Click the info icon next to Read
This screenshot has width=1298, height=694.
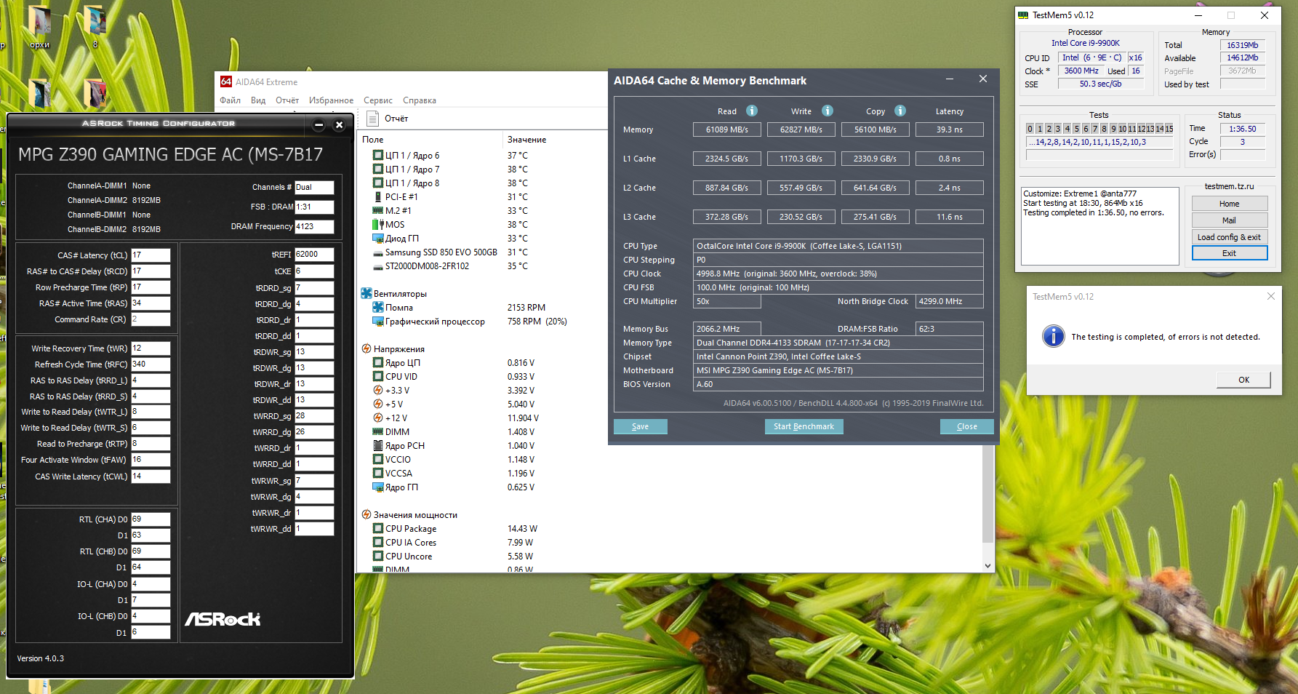click(752, 111)
